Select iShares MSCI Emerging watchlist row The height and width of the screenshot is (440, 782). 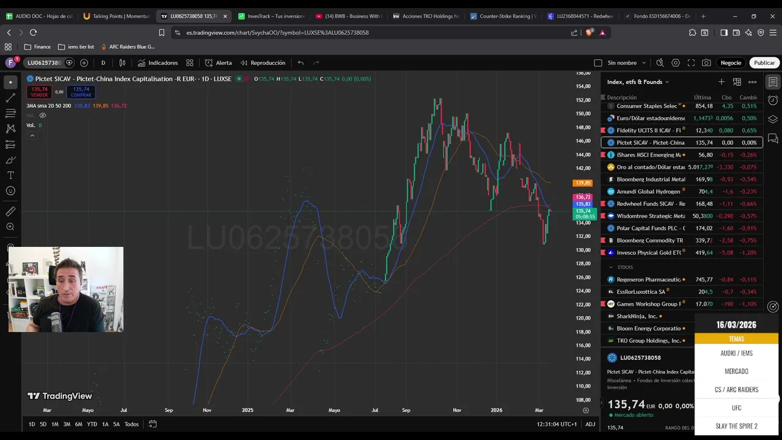pyautogui.click(x=682, y=155)
